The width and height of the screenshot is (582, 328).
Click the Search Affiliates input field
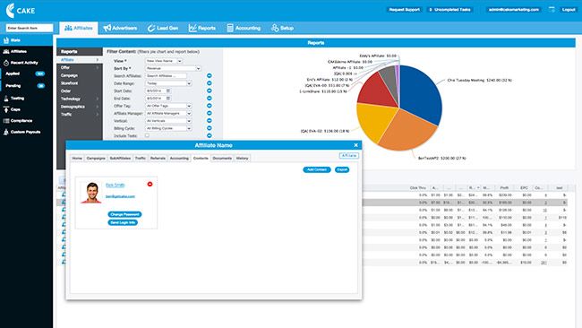[166, 76]
